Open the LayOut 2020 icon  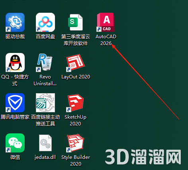tap(76, 63)
